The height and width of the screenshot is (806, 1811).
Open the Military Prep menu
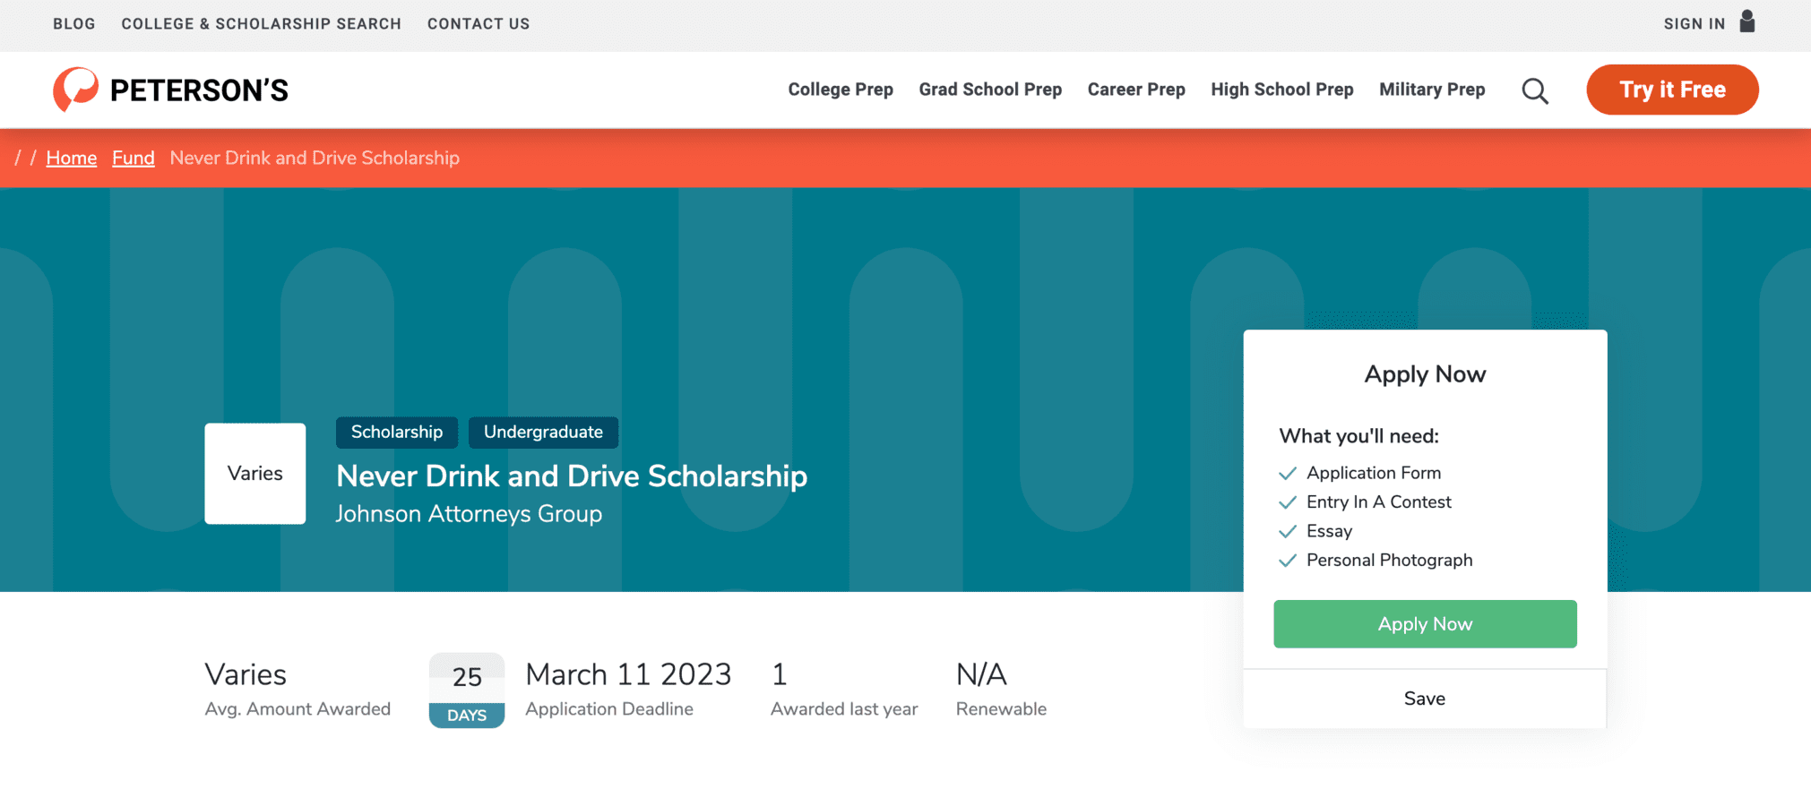[x=1431, y=90]
